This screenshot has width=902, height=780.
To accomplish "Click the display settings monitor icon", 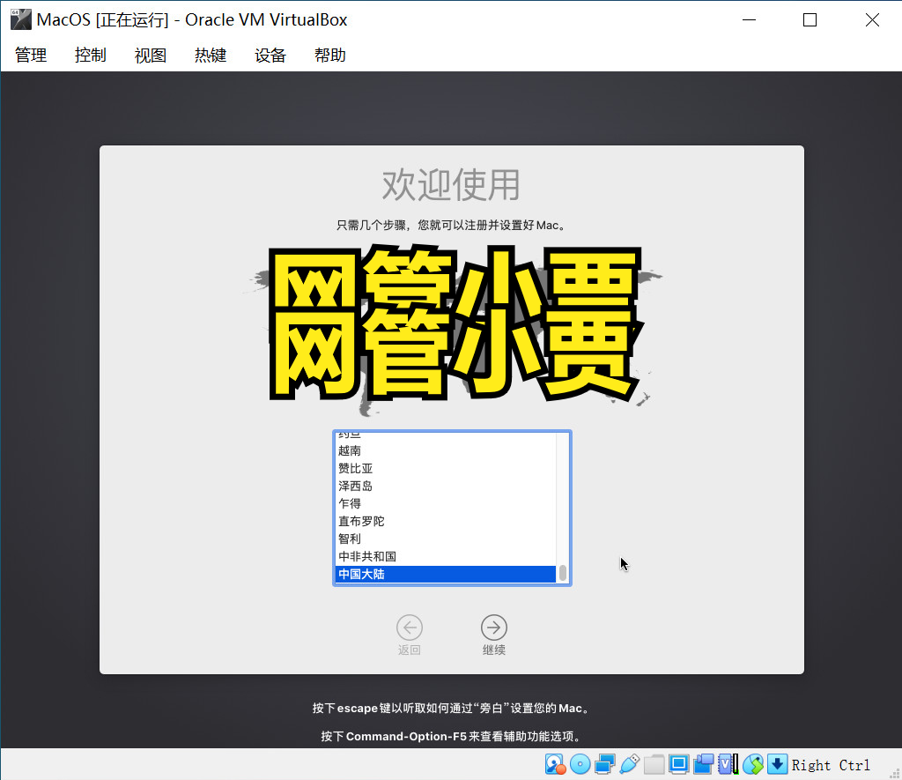I will click(x=679, y=764).
